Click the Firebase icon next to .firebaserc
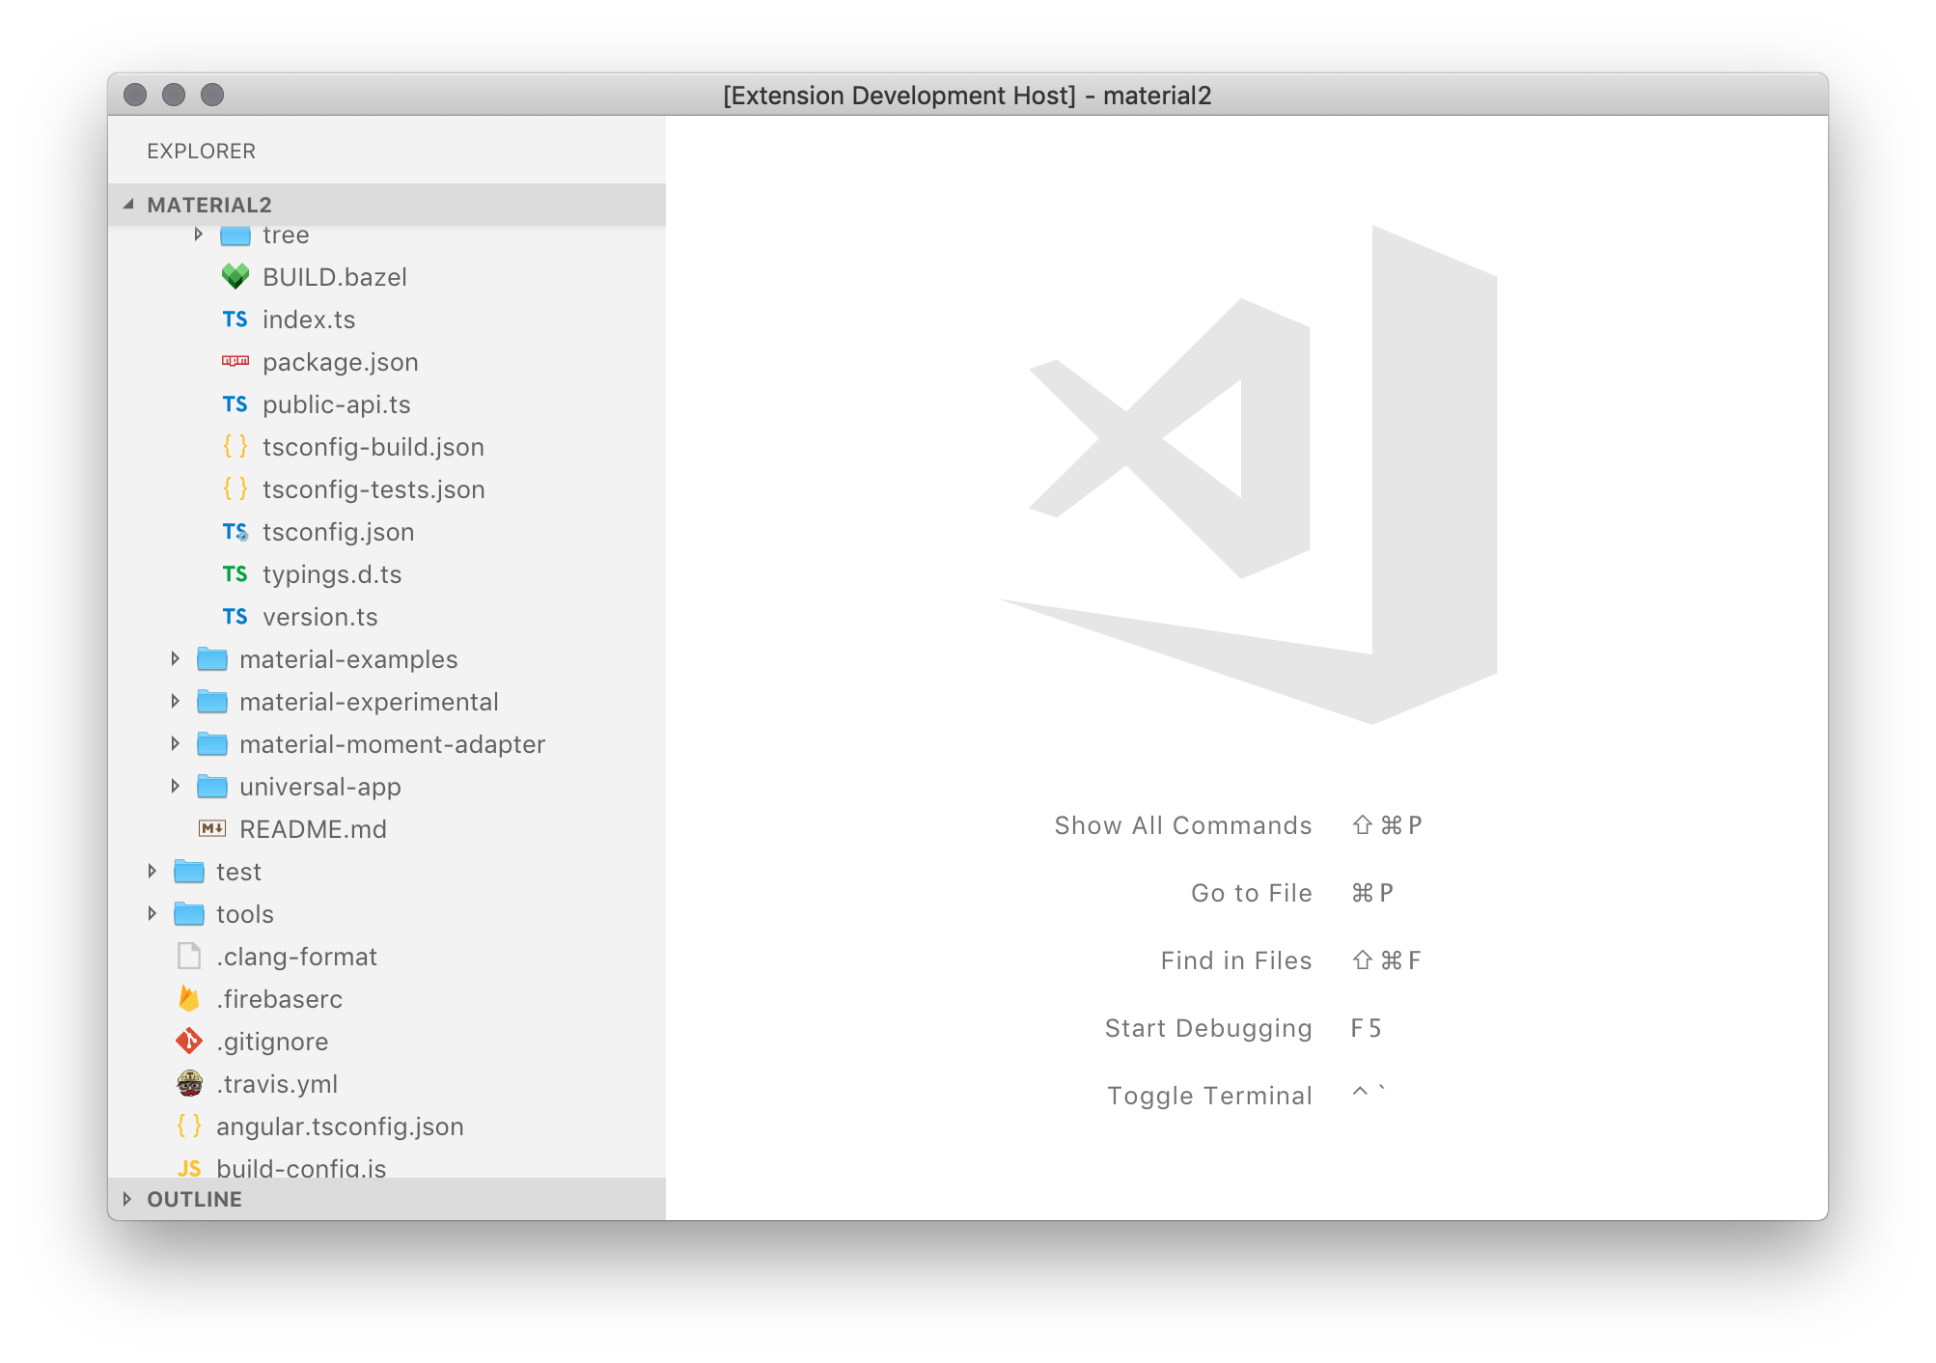The height and width of the screenshot is (1363, 1936). [x=191, y=999]
